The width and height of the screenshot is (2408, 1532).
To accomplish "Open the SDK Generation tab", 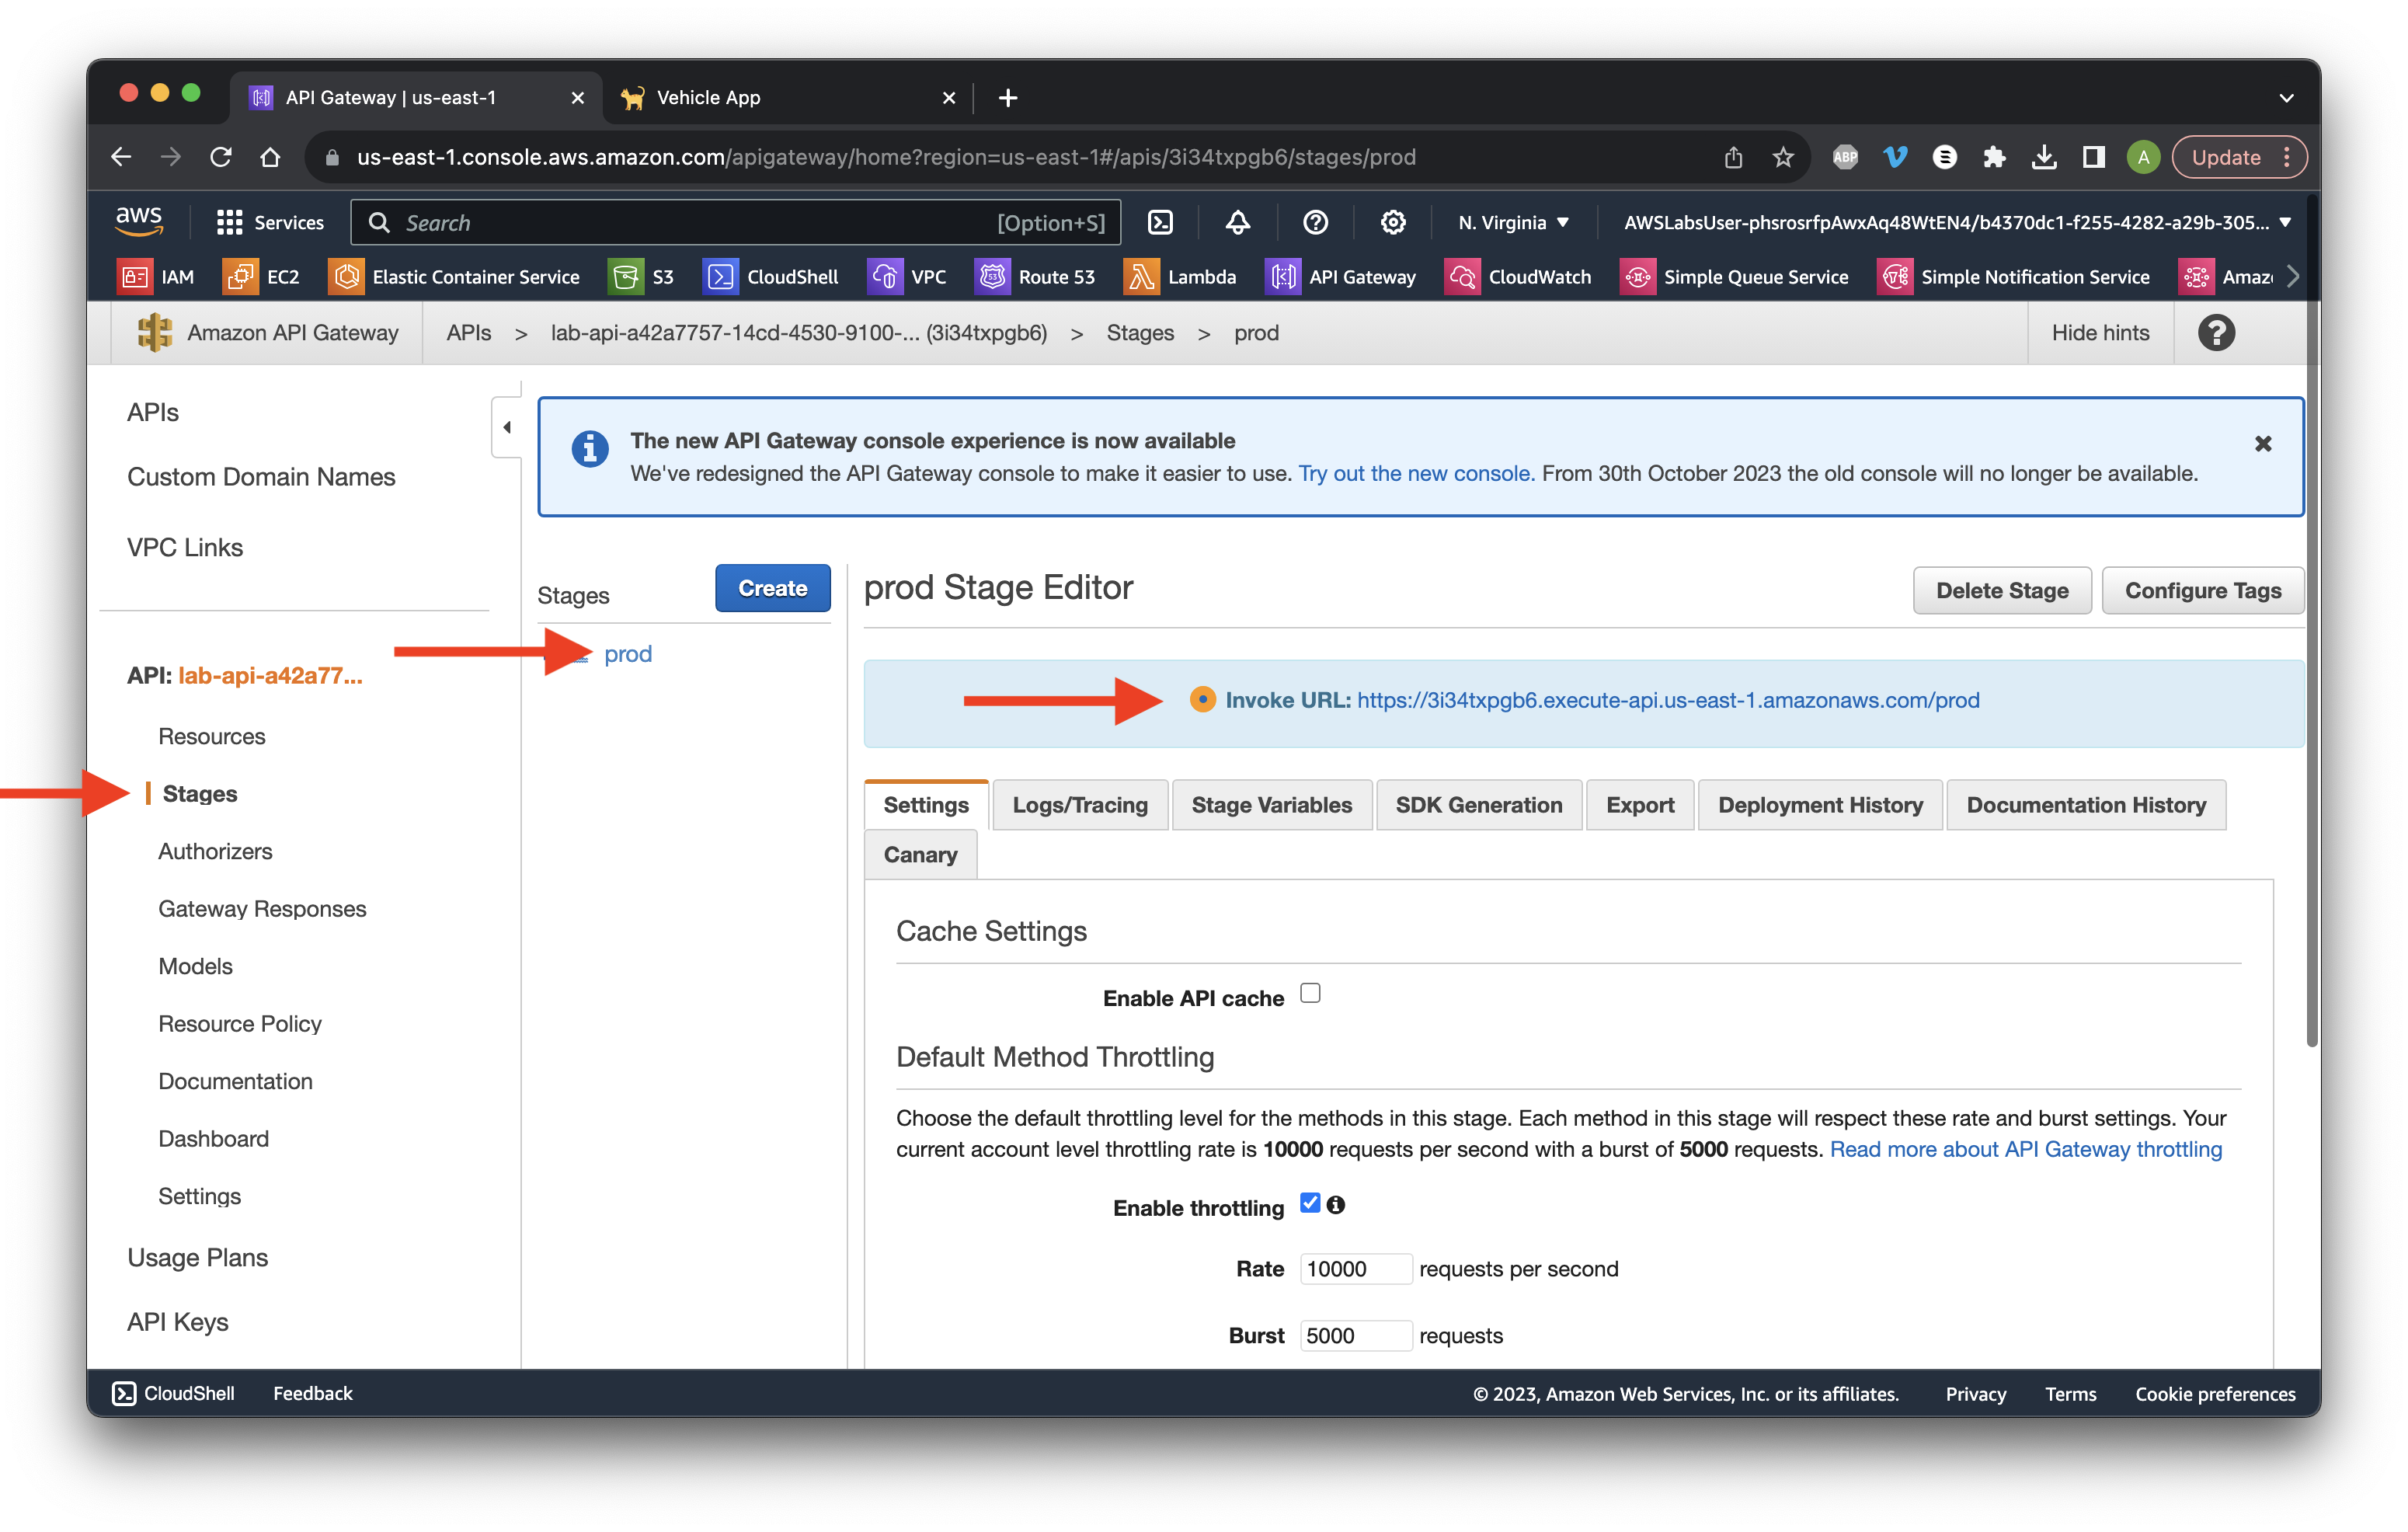I will click(x=1479, y=805).
